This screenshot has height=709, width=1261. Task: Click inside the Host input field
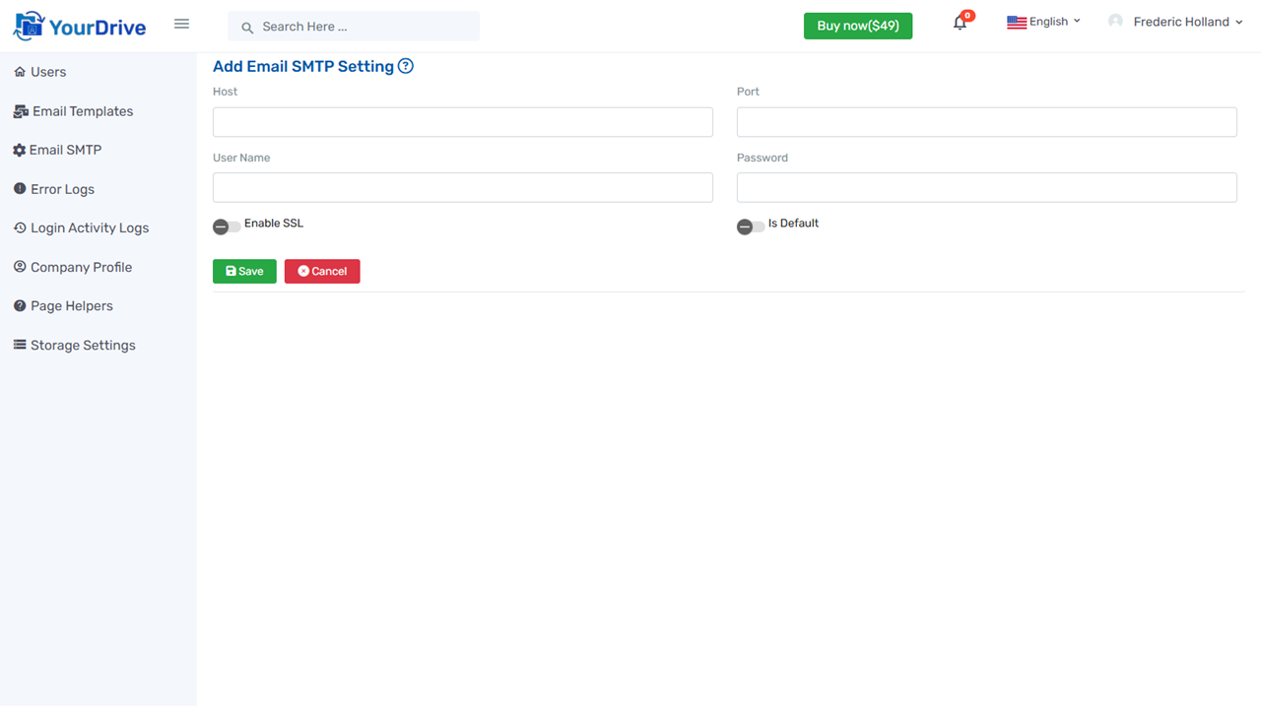coord(462,121)
